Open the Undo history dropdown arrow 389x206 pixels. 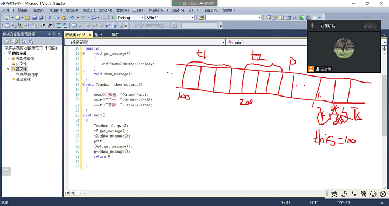[78, 18]
